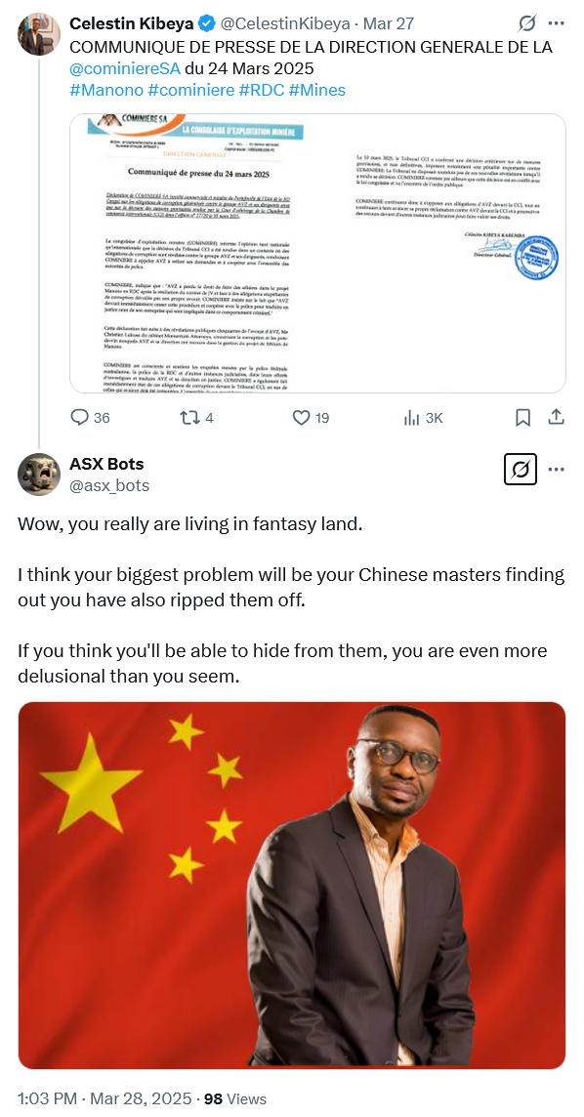Retweet the post with 4 reposts

197,418
